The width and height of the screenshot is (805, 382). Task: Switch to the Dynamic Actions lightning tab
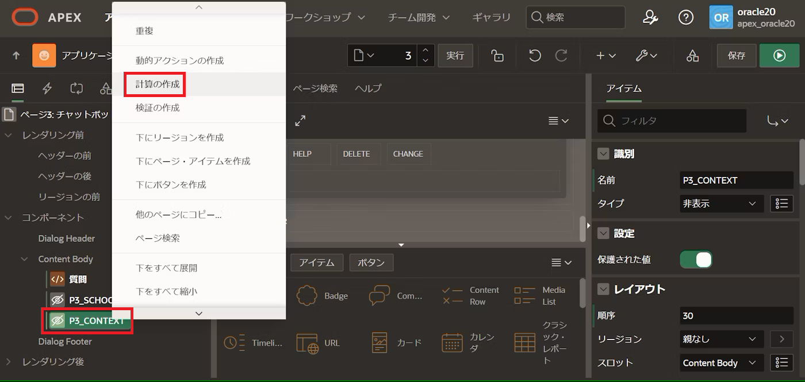[47, 88]
